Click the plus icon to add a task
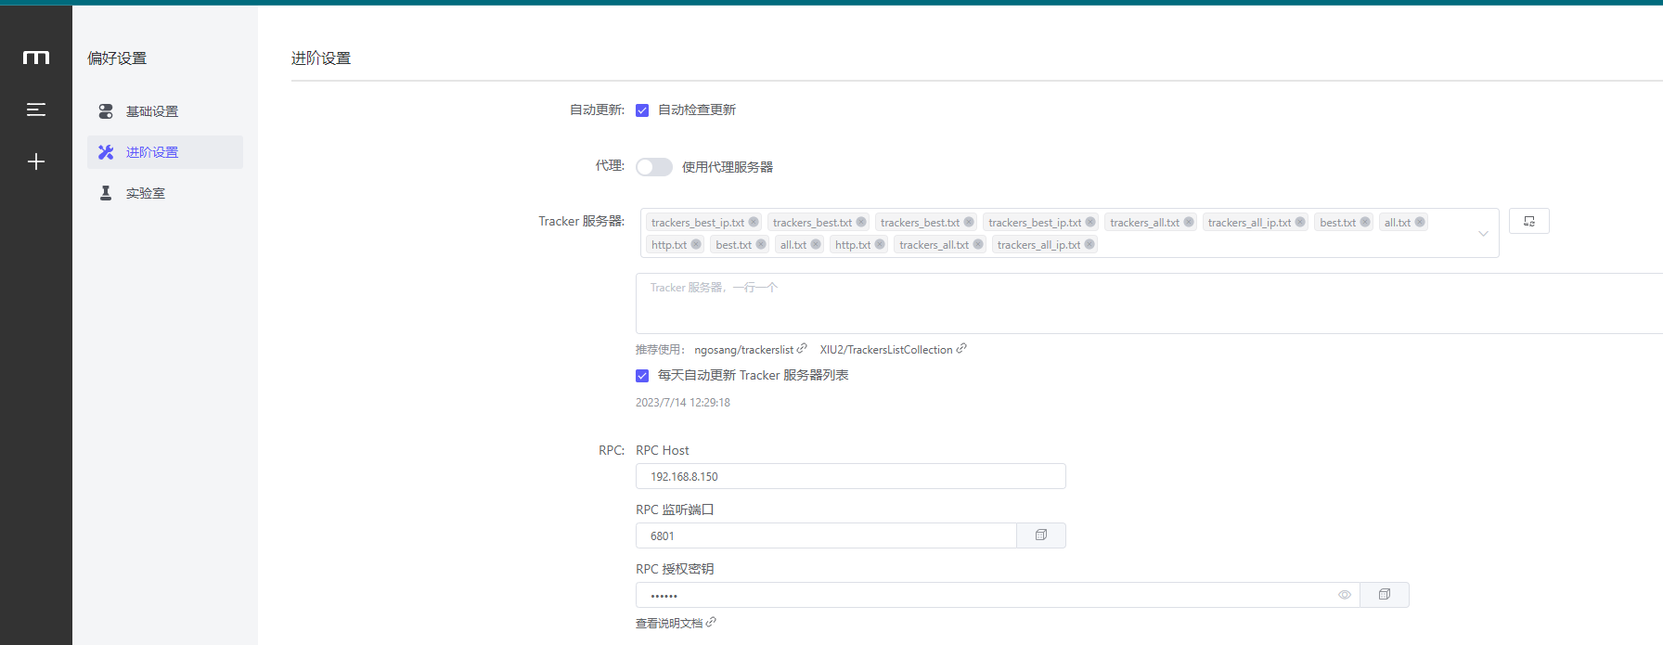Screen dimensions: 1663x645 [x=36, y=161]
